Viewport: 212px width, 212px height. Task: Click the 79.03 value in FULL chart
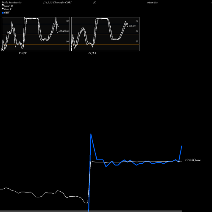coord(132,26)
